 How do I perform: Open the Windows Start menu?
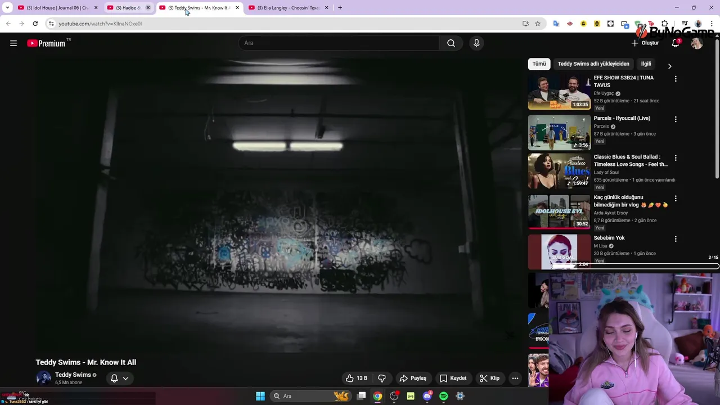(x=260, y=396)
